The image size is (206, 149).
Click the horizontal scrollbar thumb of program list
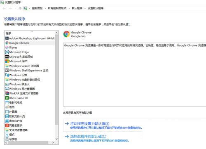pos(28,142)
